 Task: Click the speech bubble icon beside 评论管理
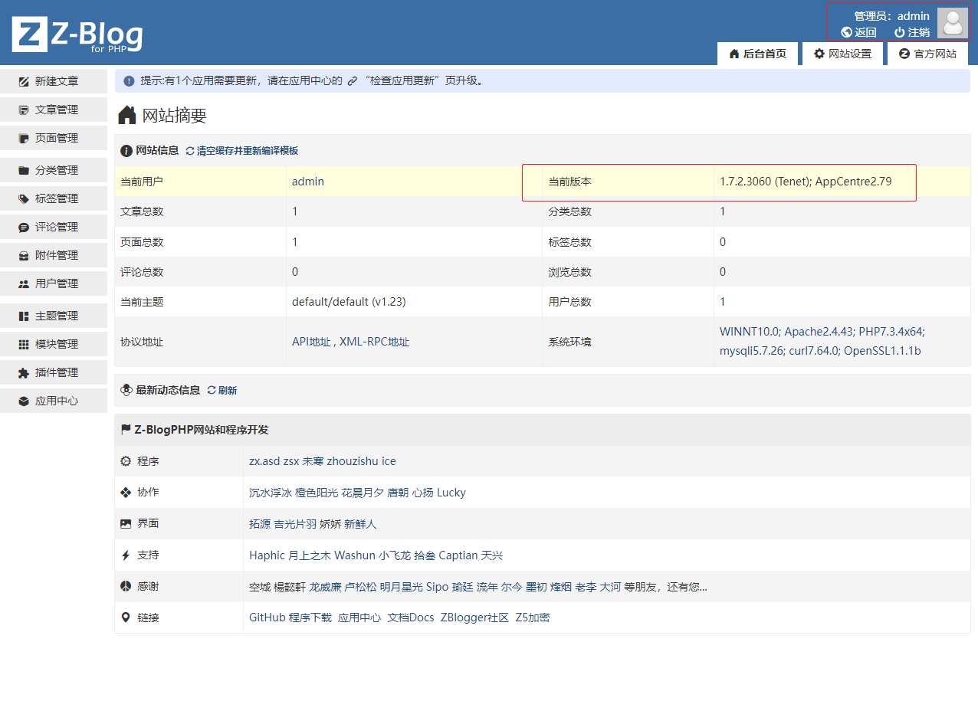[24, 227]
